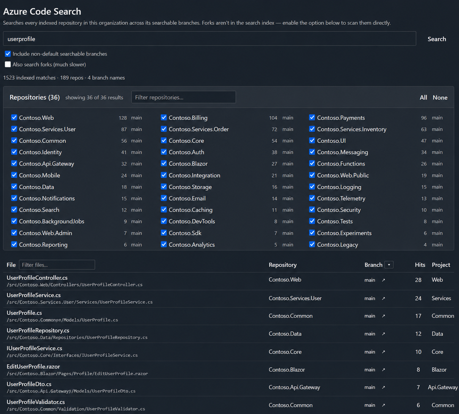Click the Services project cell
The width and height of the screenshot is (459, 414).
(x=441, y=298)
